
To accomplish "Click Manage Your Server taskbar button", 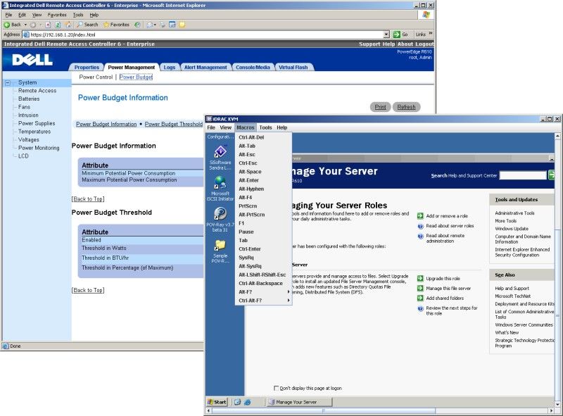I will 298,402.
